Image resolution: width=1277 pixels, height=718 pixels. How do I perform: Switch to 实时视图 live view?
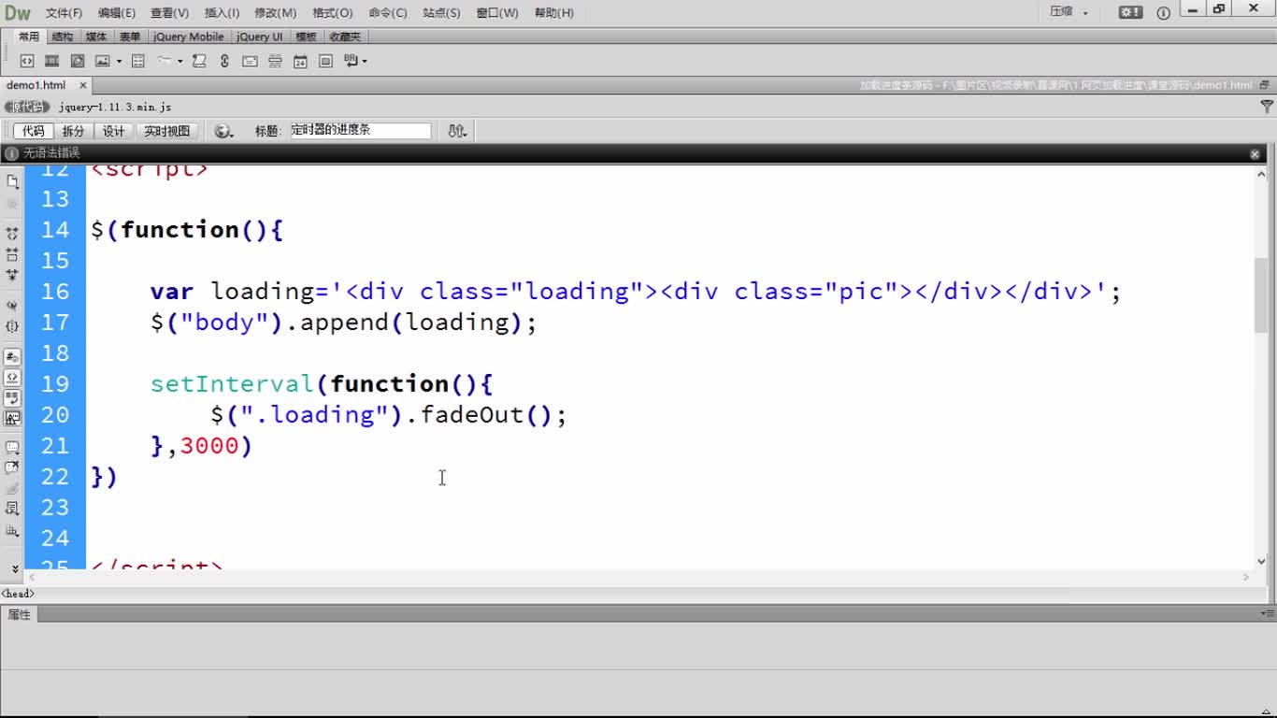click(166, 132)
